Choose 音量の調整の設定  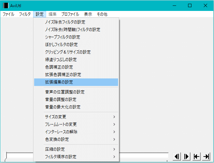(76, 100)
